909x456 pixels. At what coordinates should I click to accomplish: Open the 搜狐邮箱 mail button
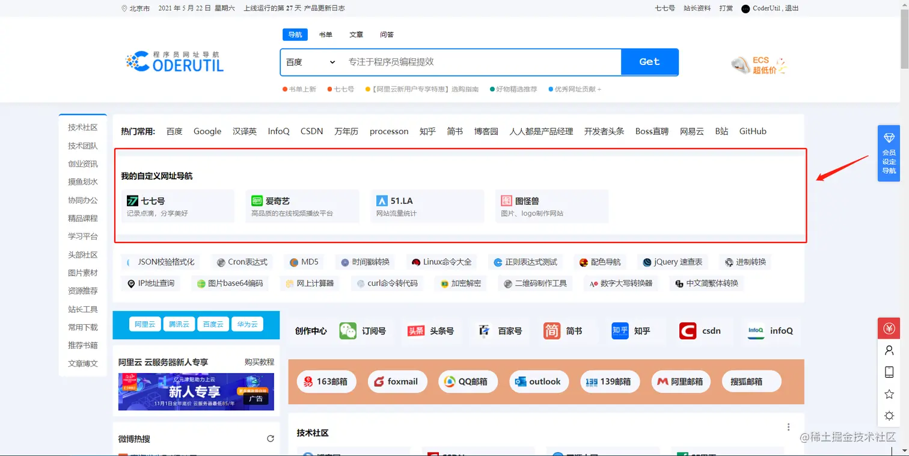point(751,381)
